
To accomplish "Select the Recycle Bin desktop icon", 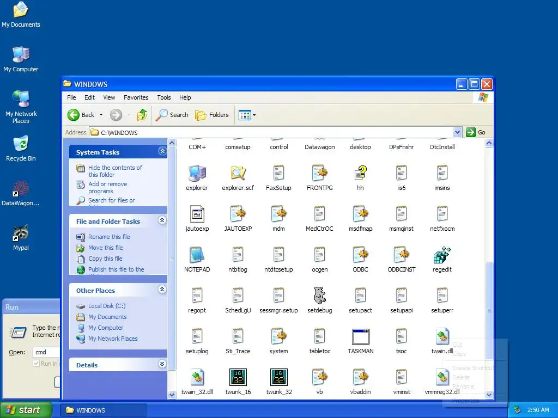I will pos(21,148).
